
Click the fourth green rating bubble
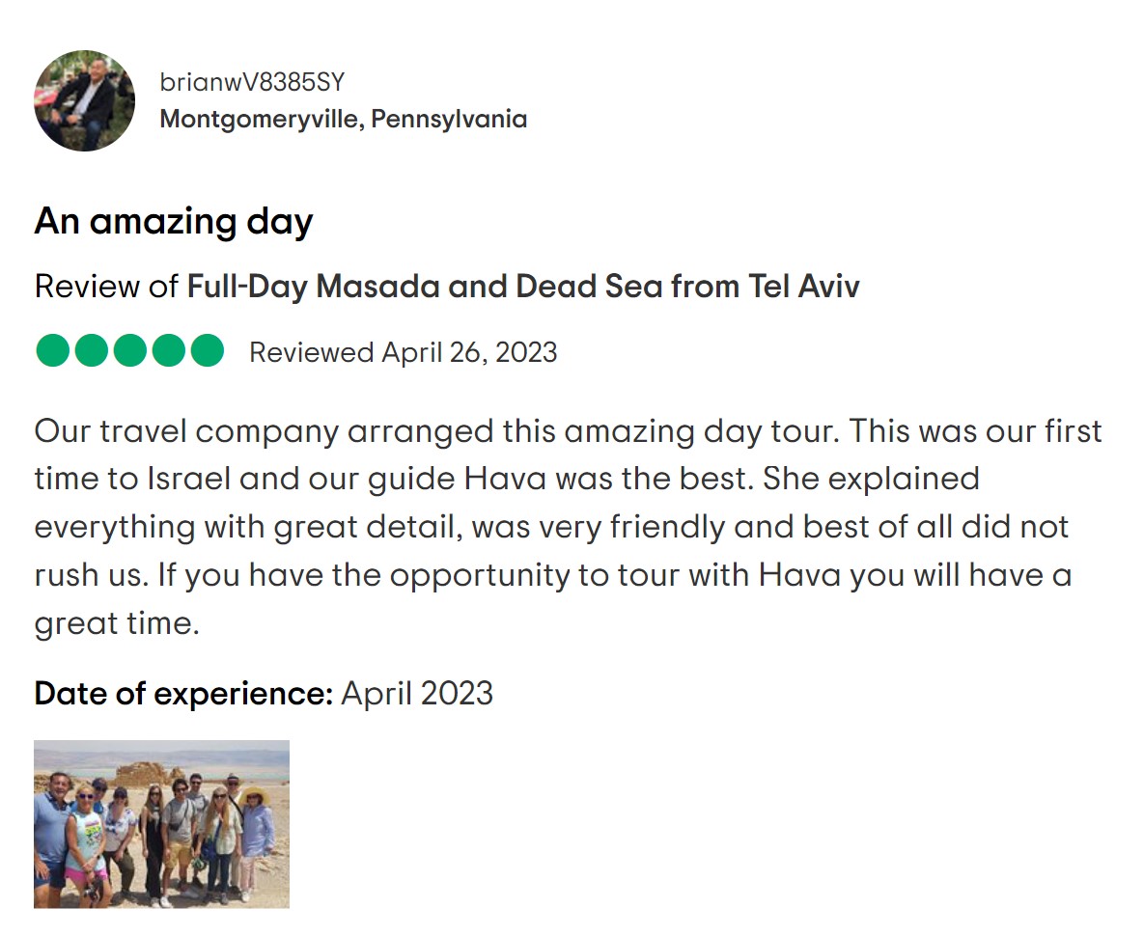tap(169, 350)
